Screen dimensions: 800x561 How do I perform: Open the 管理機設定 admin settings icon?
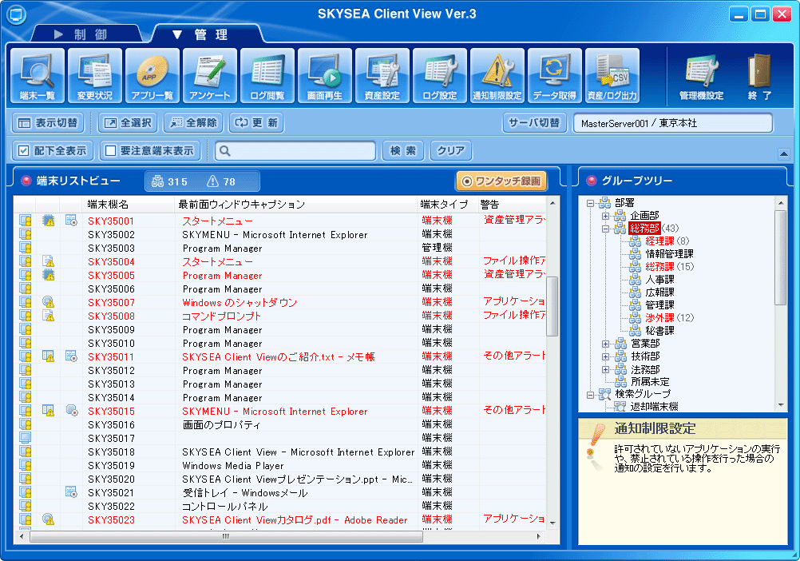[702, 77]
